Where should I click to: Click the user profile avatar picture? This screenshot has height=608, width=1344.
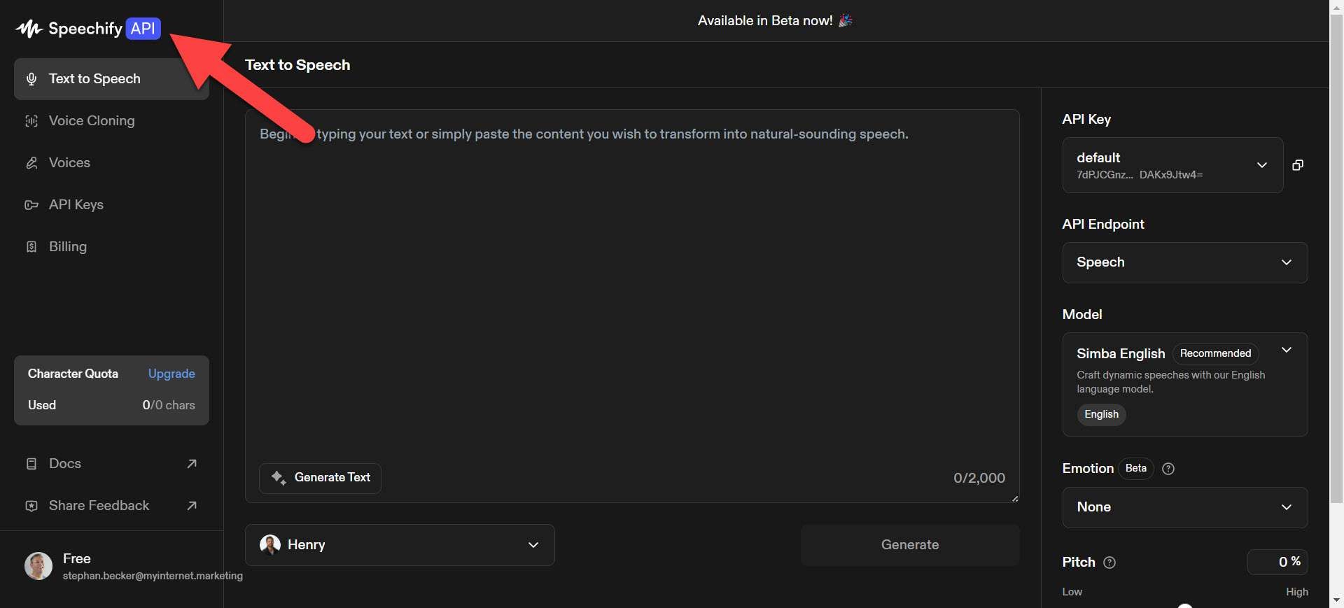tap(38, 566)
